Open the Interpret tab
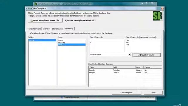Screen dimensions: 188x106 tap(46, 29)
